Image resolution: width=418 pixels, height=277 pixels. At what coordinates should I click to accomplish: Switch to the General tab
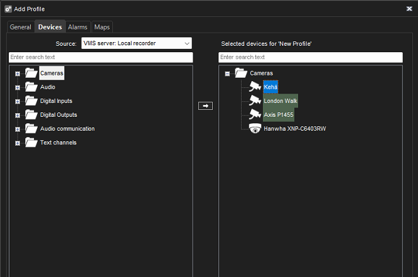(21, 27)
